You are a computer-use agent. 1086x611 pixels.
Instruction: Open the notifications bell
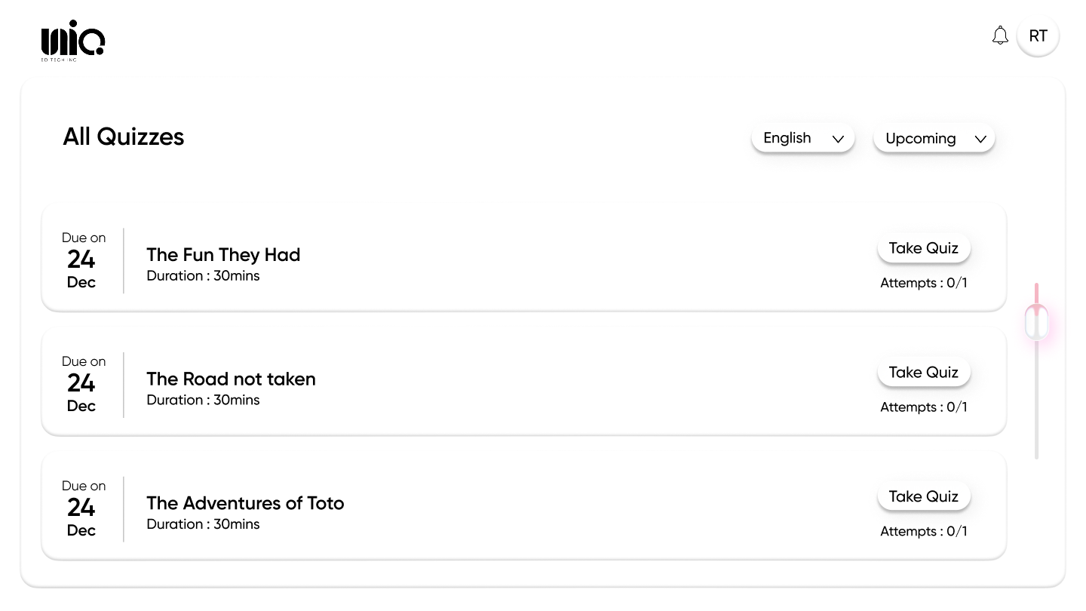click(1000, 35)
